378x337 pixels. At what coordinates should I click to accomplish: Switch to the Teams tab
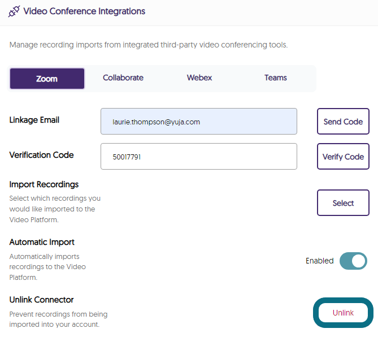[x=276, y=77]
